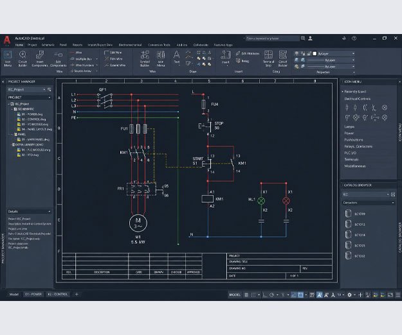
Task: Toggle ortho mode in status bar
Action: click(x=265, y=295)
